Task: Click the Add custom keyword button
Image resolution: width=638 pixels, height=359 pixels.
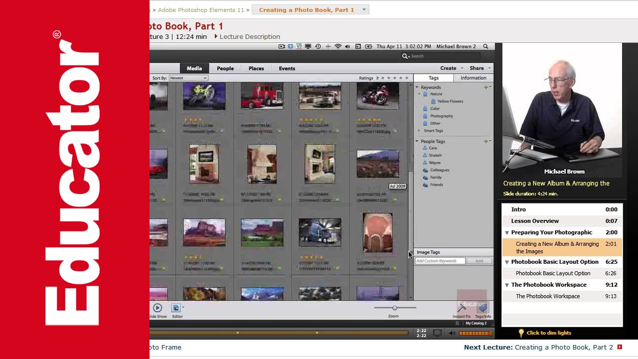Action: point(479,261)
